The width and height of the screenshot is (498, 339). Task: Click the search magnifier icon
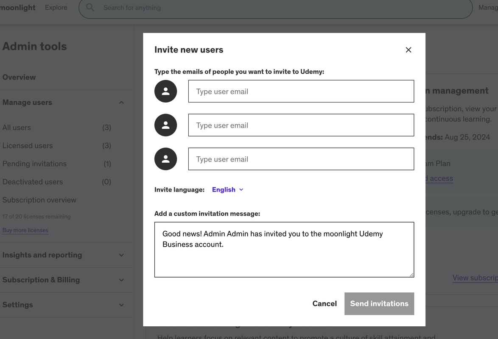pyautogui.click(x=90, y=7)
